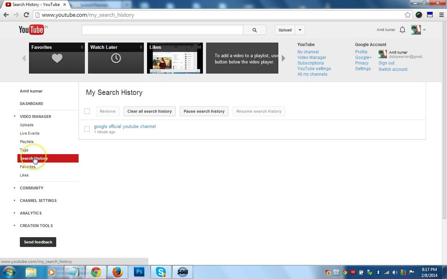The image size is (447, 279).
Task: Expand the CHANNEL SETTINGS section
Action: click(14, 200)
